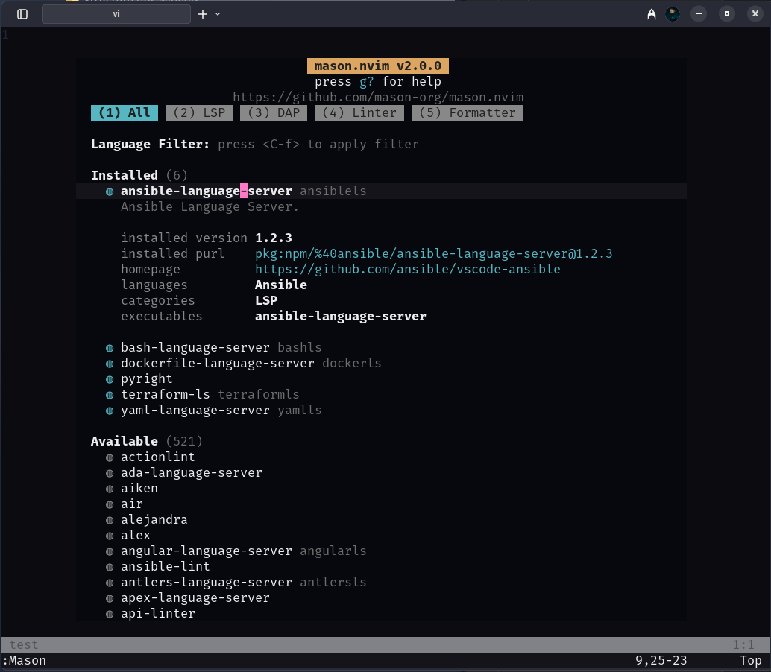
Task: Click the installed version value 1.2.3
Action: click(x=274, y=238)
